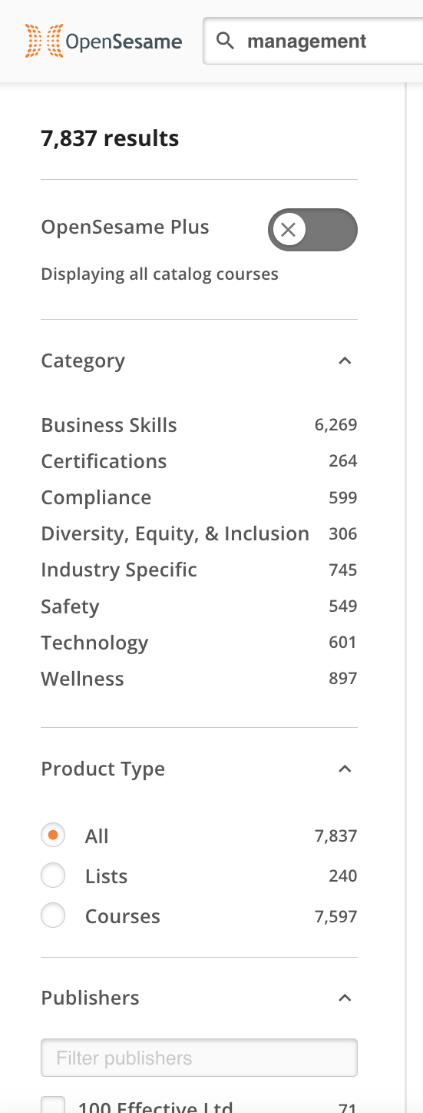Check the 100 Effective Ltd checkbox
The width and height of the screenshot is (423, 1113).
tap(53, 1105)
